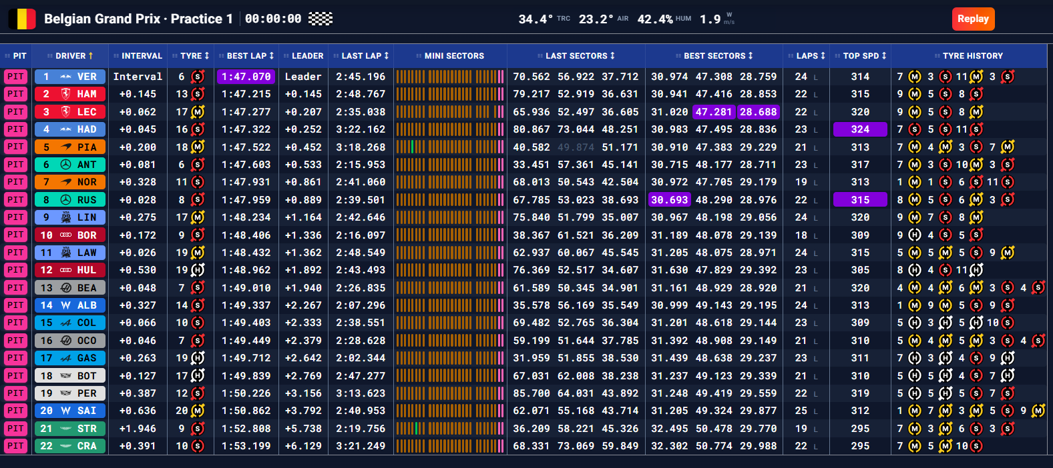Click the PIT badge in the NOR row
Screen dimensions: 1053x468
16,182
